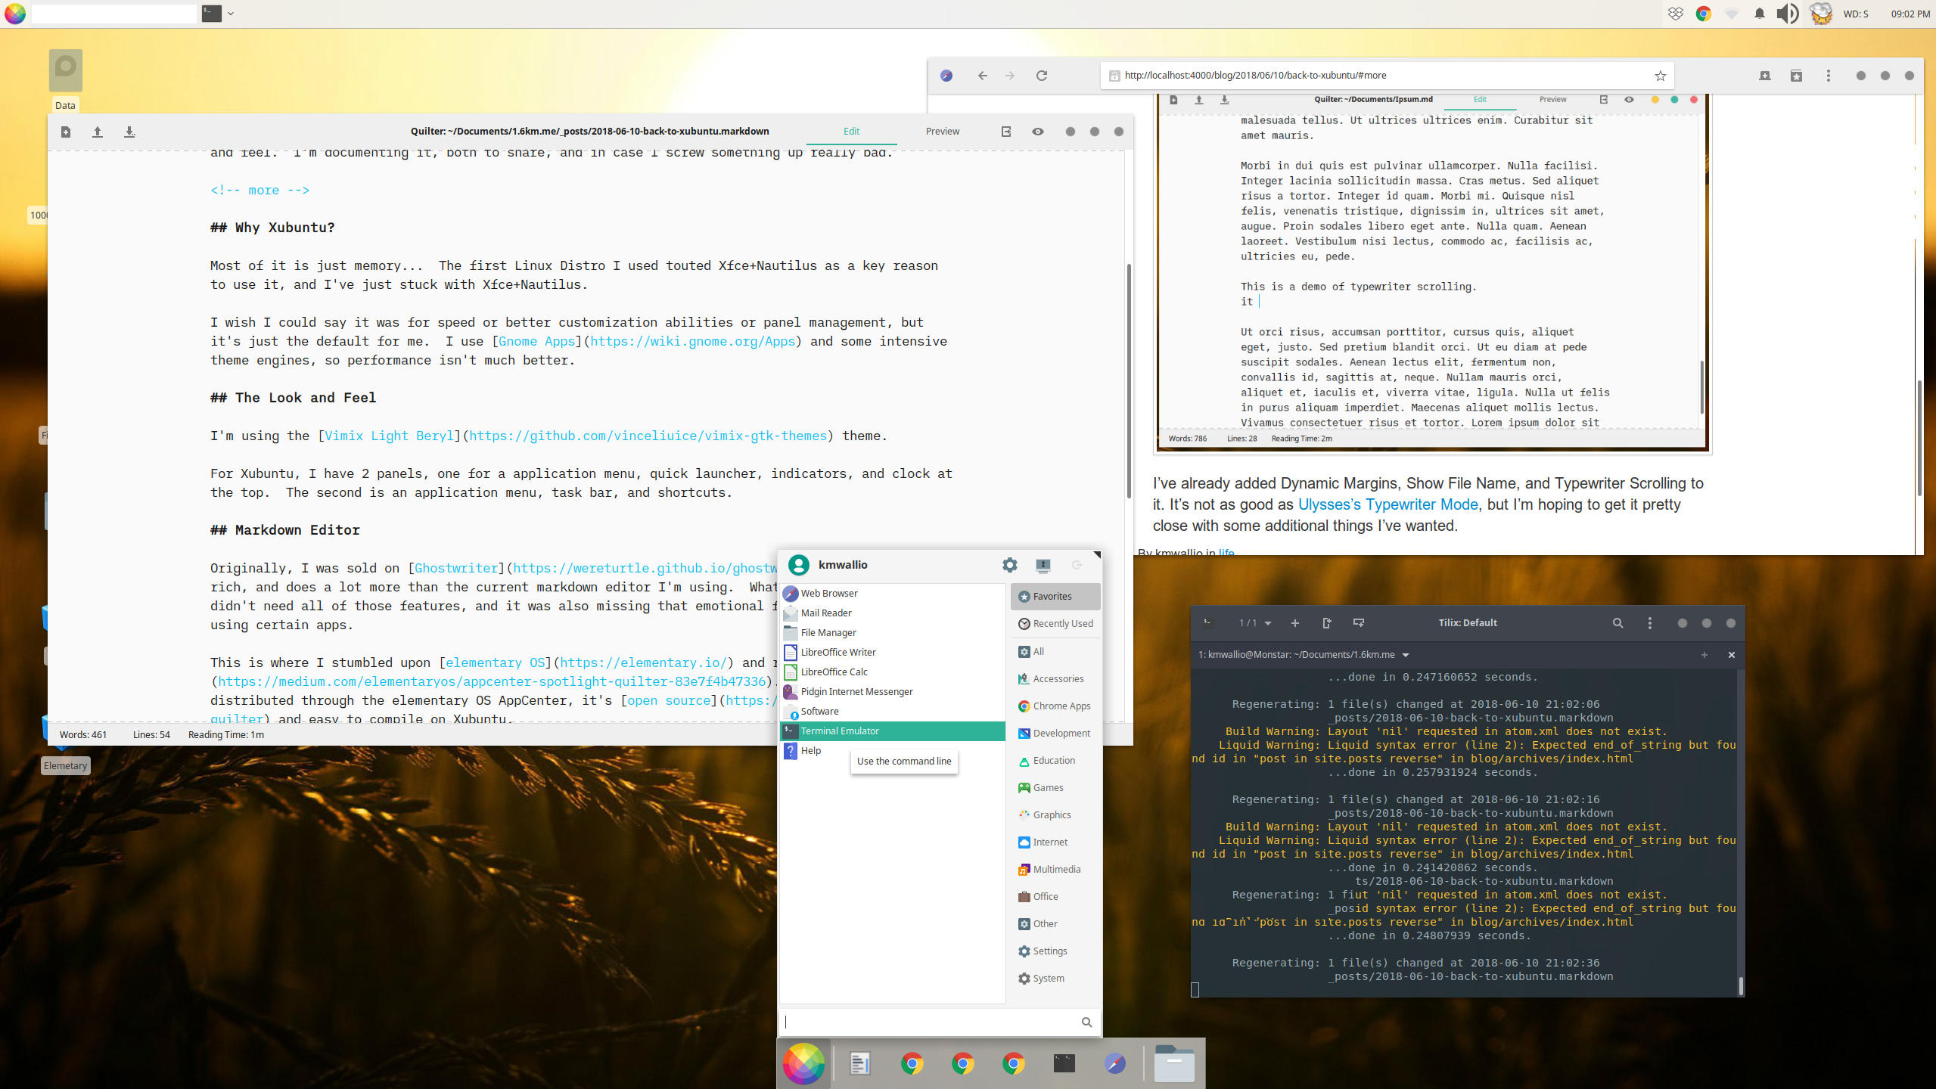Select the Settings category

click(1055, 951)
